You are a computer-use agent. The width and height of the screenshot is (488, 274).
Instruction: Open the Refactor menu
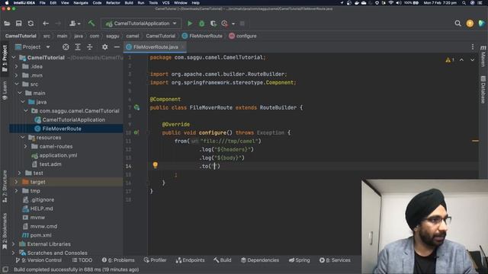(113, 3)
